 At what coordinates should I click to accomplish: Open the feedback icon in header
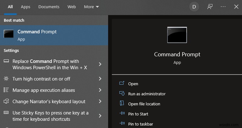210,7
